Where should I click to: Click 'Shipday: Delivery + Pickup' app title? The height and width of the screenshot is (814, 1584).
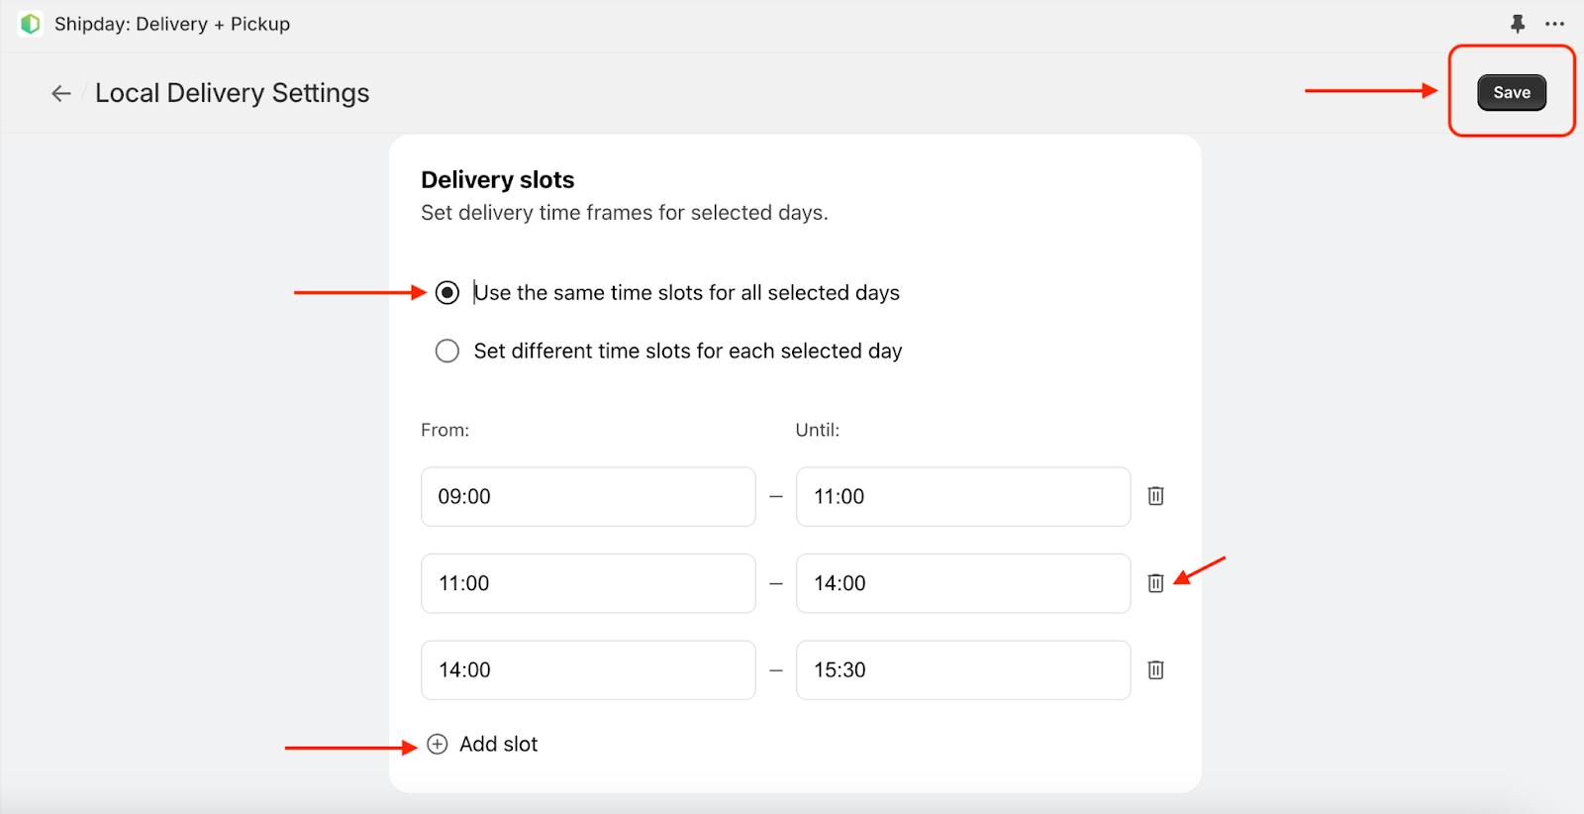[x=172, y=24]
